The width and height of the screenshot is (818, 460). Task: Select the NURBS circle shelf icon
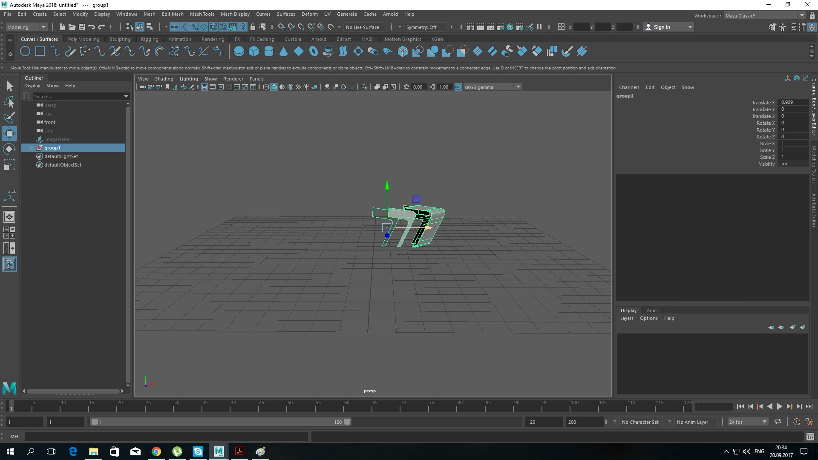point(25,52)
